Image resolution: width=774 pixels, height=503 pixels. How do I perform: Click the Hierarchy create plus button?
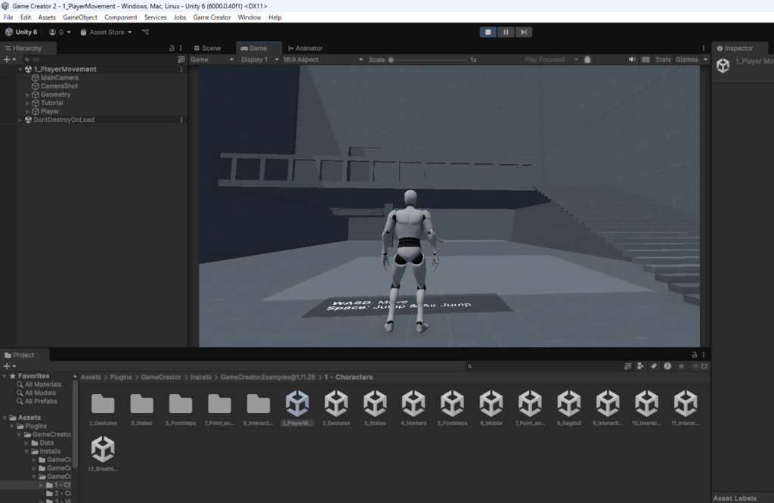9,60
